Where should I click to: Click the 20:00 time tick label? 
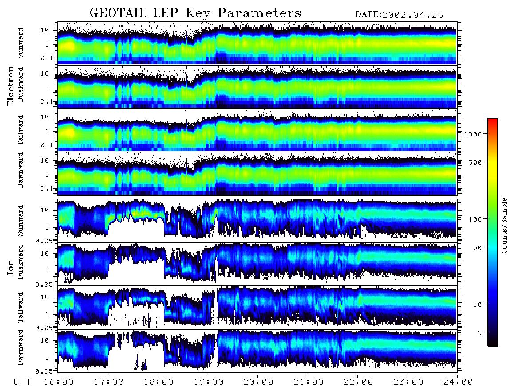[258, 382]
